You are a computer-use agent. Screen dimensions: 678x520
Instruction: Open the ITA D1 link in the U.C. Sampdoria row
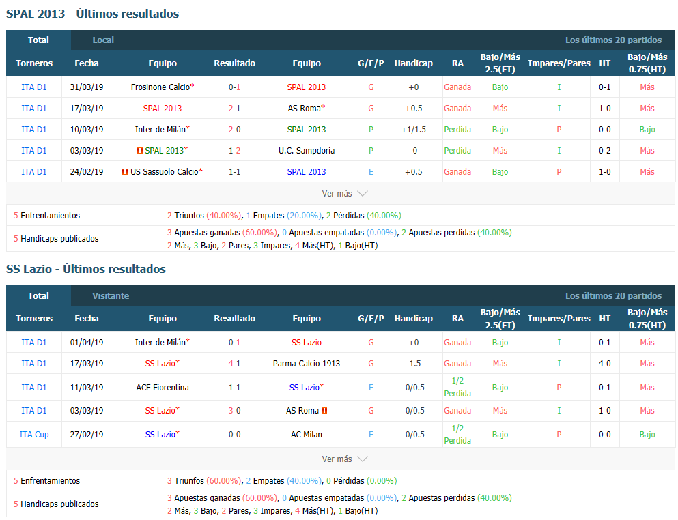pos(34,150)
